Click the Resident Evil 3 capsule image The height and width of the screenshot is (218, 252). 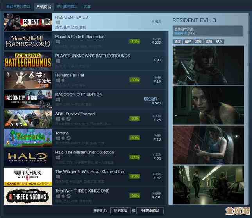click(x=28, y=22)
